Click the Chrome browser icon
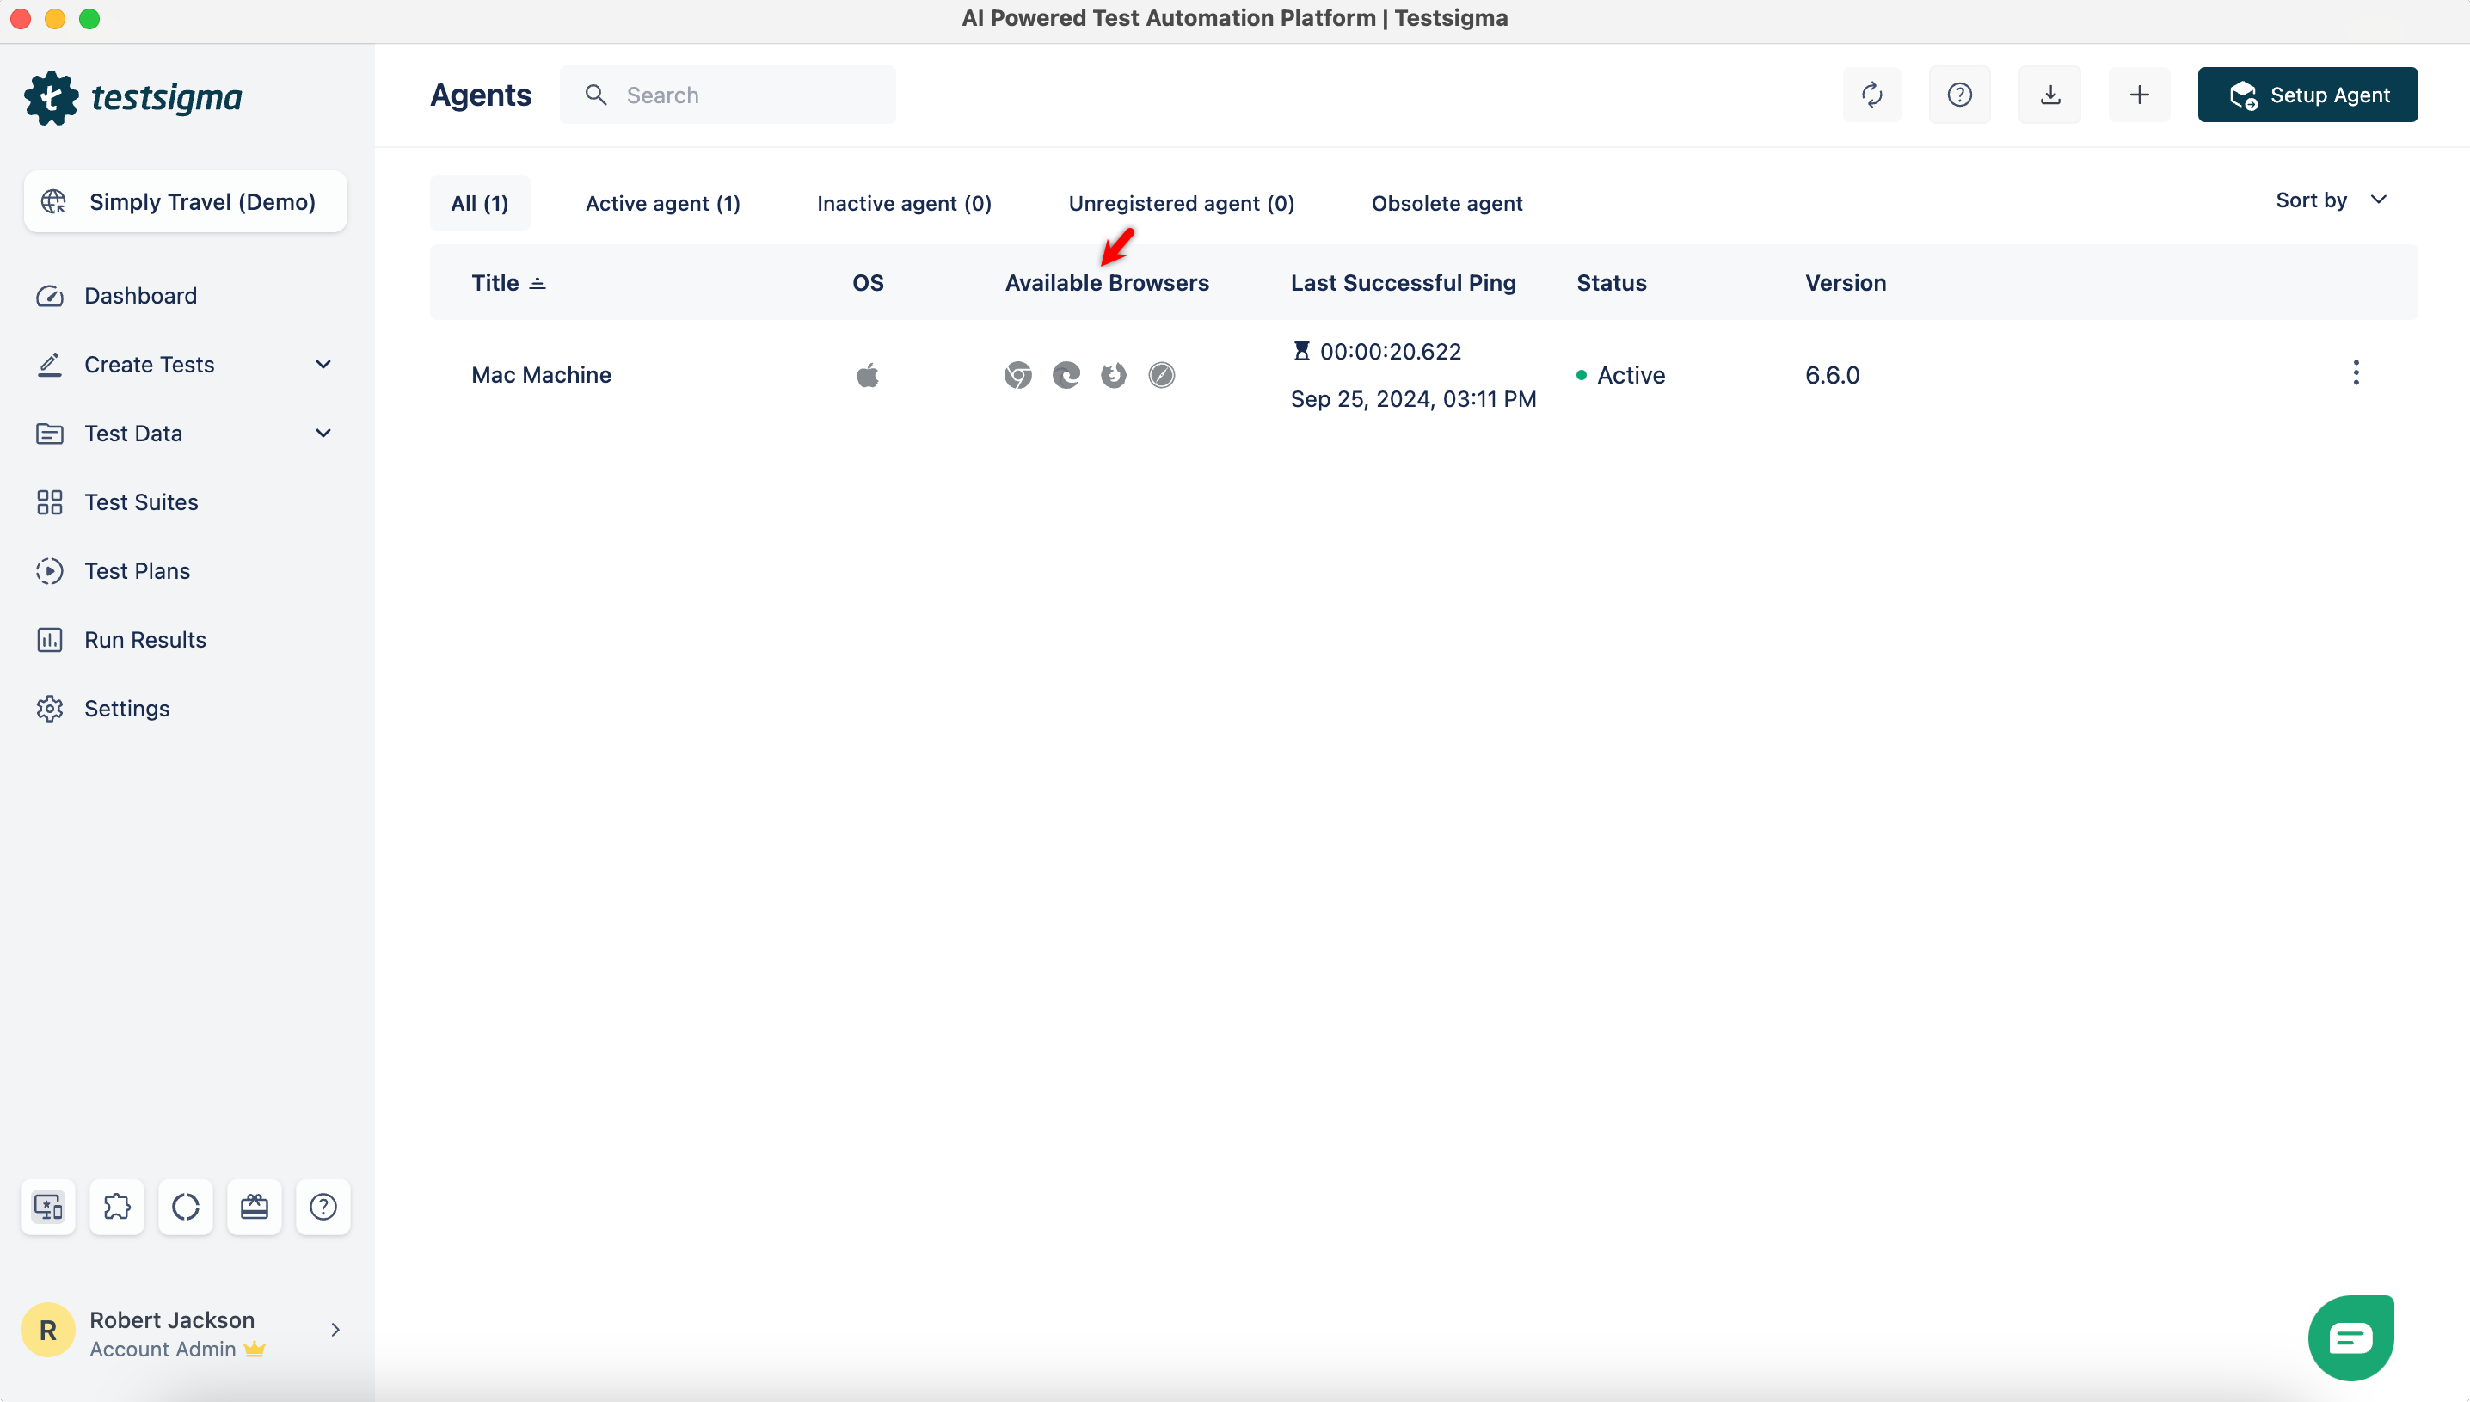2470x1402 pixels. click(x=1017, y=374)
